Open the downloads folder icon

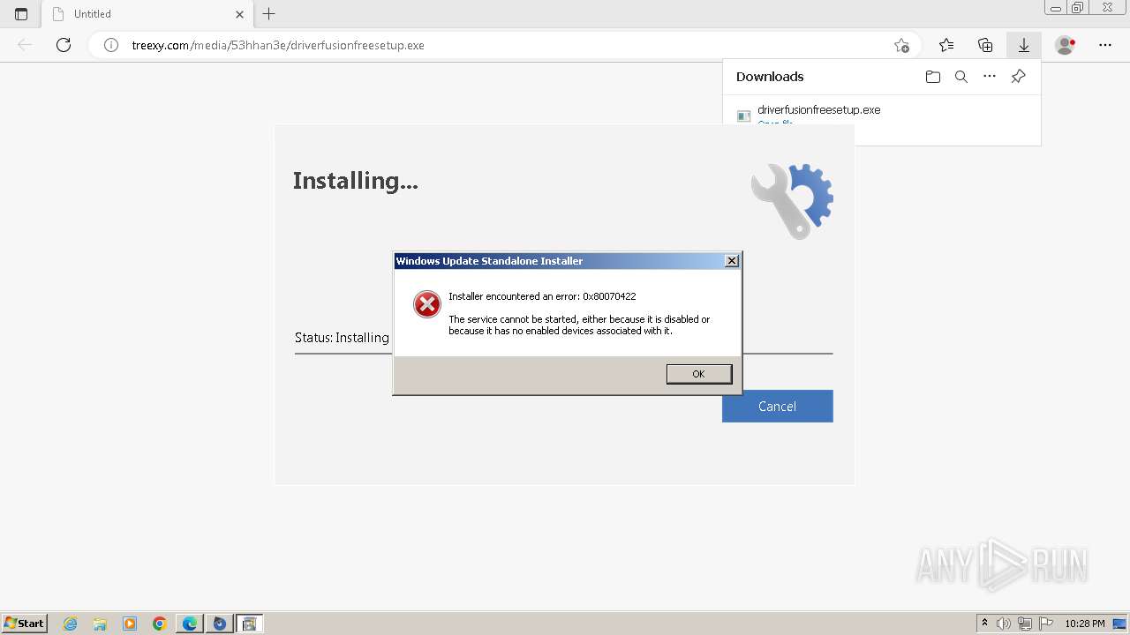tap(932, 77)
